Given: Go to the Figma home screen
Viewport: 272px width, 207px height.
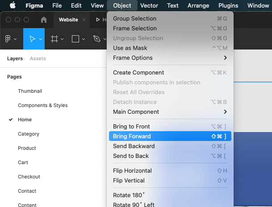Looking at the screenshot, I should coord(44,20).
